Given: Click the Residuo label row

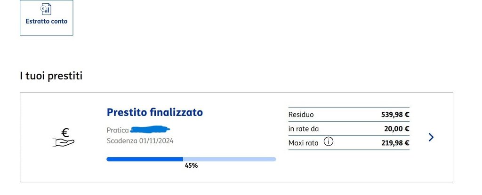Looking at the screenshot, I should 349,115.
